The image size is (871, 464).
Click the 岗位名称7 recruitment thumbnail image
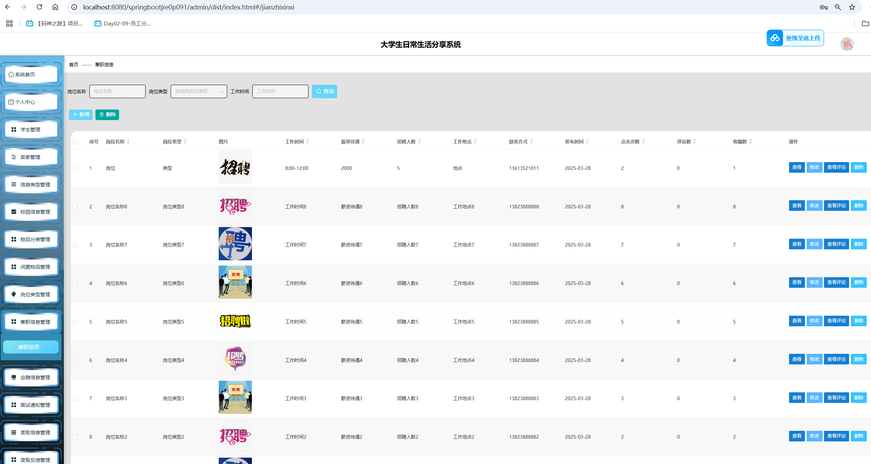(235, 244)
